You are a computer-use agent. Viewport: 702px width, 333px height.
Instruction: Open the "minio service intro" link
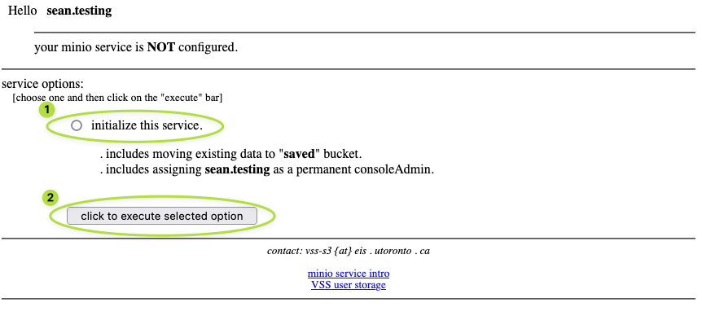(x=349, y=274)
